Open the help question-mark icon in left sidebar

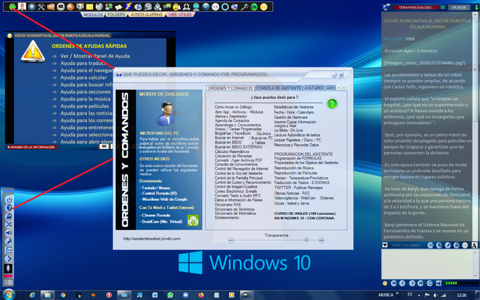coord(9,208)
